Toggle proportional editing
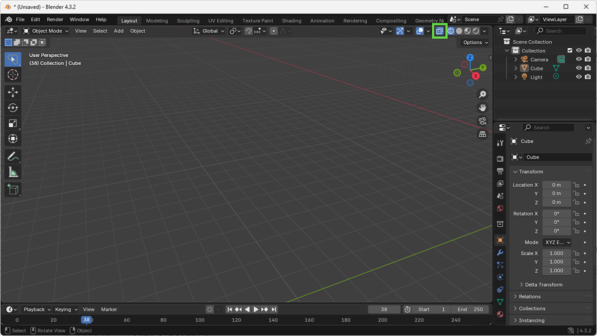The height and width of the screenshot is (336, 597). 274,31
